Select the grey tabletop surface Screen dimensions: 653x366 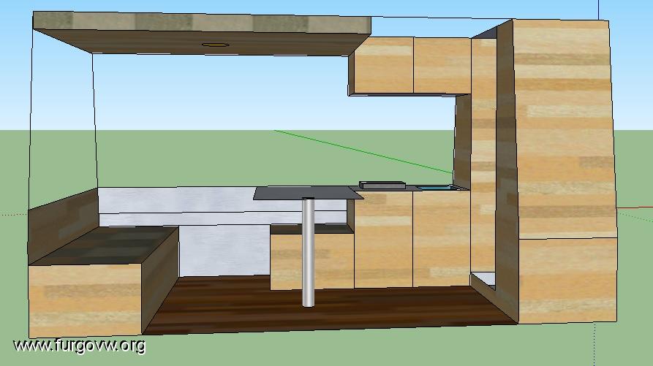click(x=308, y=193)
